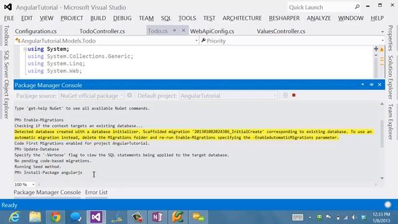Open Package Manager Console window position menu
The image size is (398, 224).
click(x=363, y=85)
